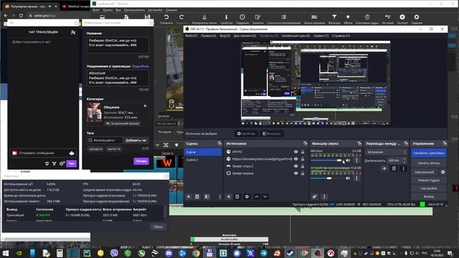
Task: Open source properties gear in Sources toolbar
Action: pos(247,196)
